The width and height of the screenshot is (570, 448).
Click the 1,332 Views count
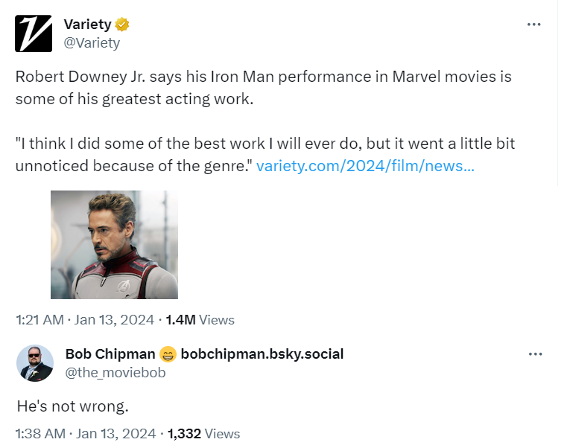[x=203, y=433]
